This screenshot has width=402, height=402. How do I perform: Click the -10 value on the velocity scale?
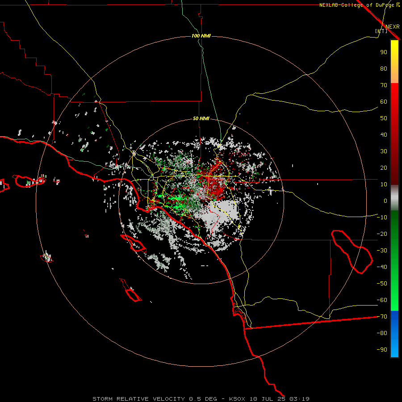click(x=382, y=218)
